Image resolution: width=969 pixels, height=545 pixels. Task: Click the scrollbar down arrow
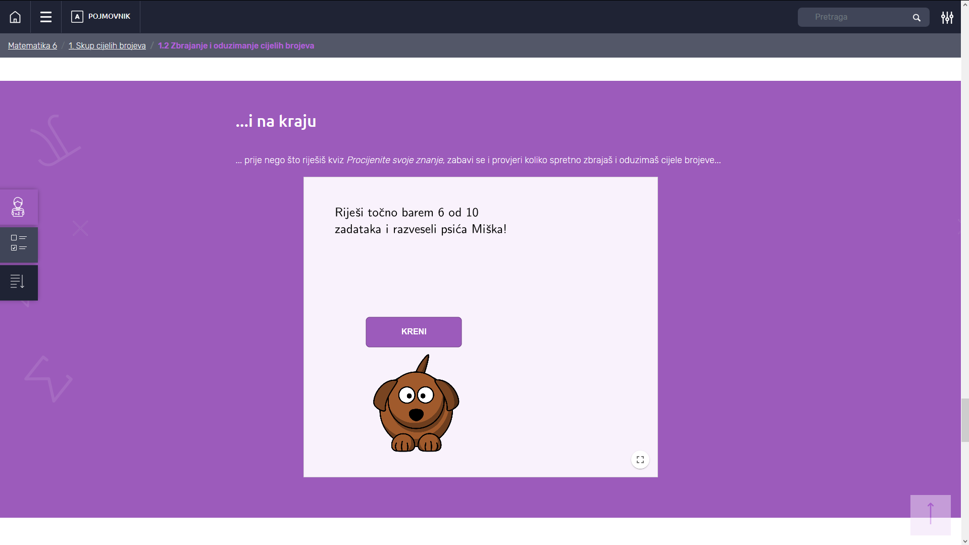[964, 541]
